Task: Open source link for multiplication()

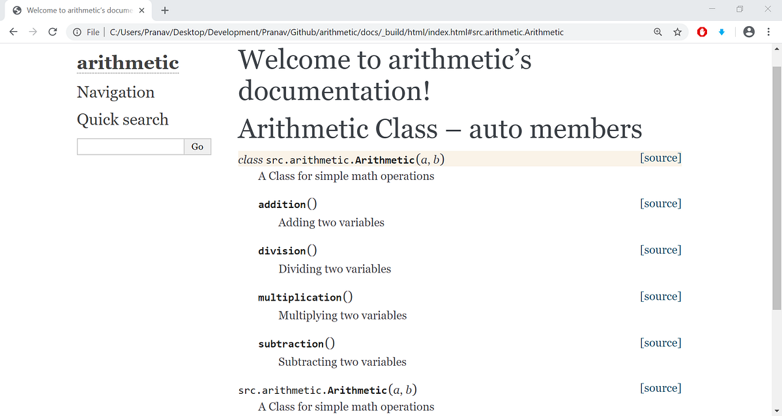Action: point(660,296)
